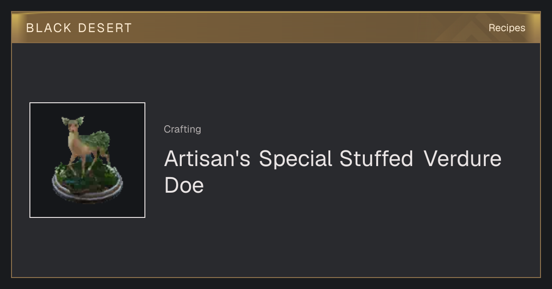Select the Crafting category label
The width and height of the screenshot is (552, 289).
click(182, 129)
